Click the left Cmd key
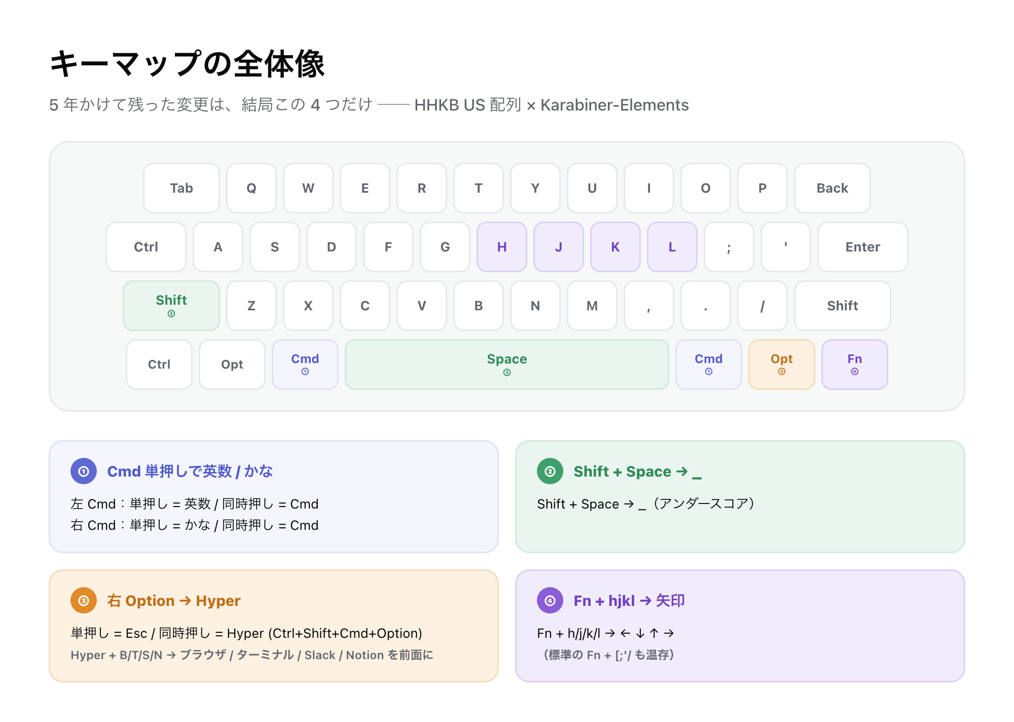 click(305, 365)
